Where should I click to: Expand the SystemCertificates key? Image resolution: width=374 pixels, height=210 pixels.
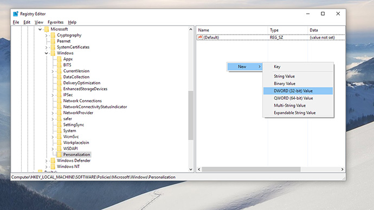point(46,48)
